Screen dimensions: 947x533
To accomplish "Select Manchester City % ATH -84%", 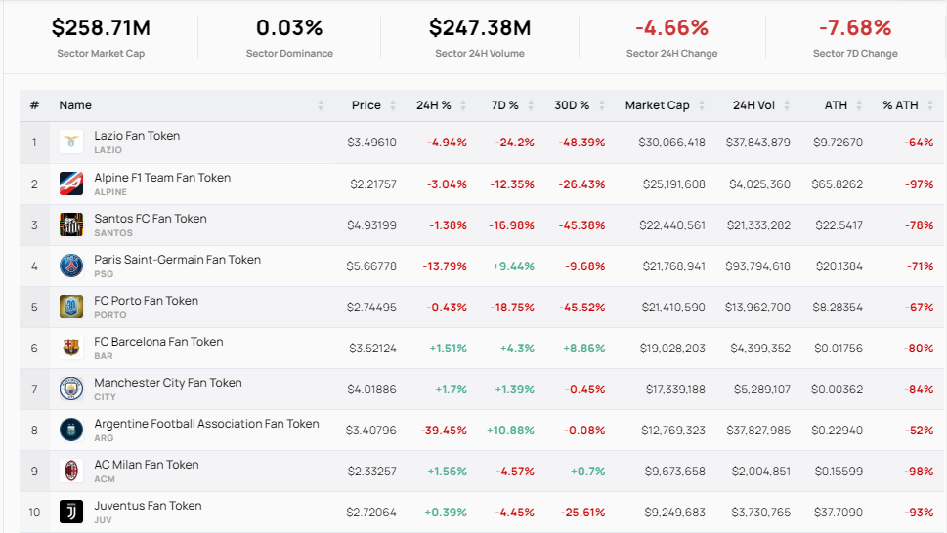I will [919, 389].
